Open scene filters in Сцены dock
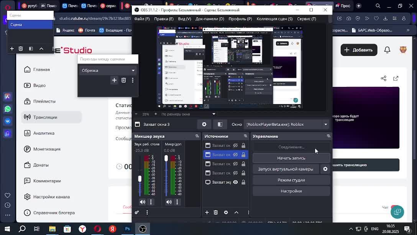 coord(31,49)
